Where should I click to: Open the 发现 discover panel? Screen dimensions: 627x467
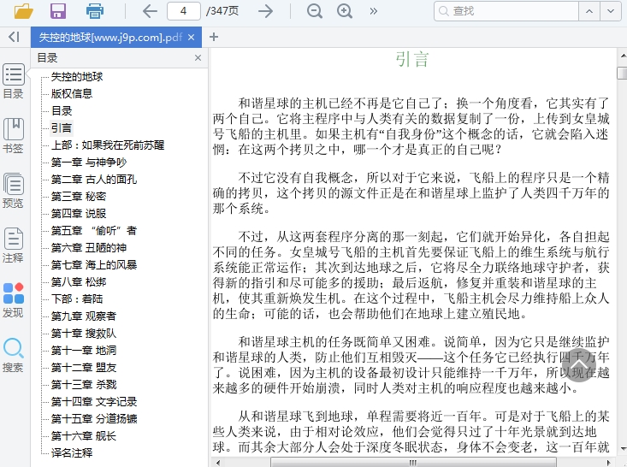click(13, 300)
